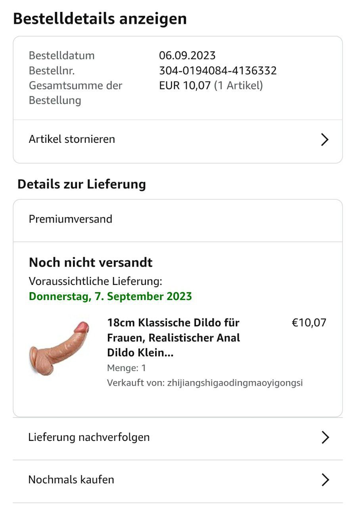Click the order date 06.09.2023
Viewport: 355px width, 508px height.
pos(187,56)
